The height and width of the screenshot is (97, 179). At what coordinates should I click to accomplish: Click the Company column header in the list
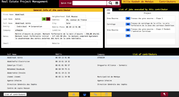[101, 54]
